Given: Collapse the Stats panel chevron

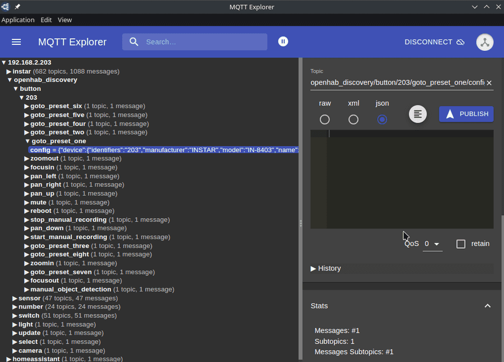Looking at the screenshot, I should pyautogui.click(x=488, y=306).
